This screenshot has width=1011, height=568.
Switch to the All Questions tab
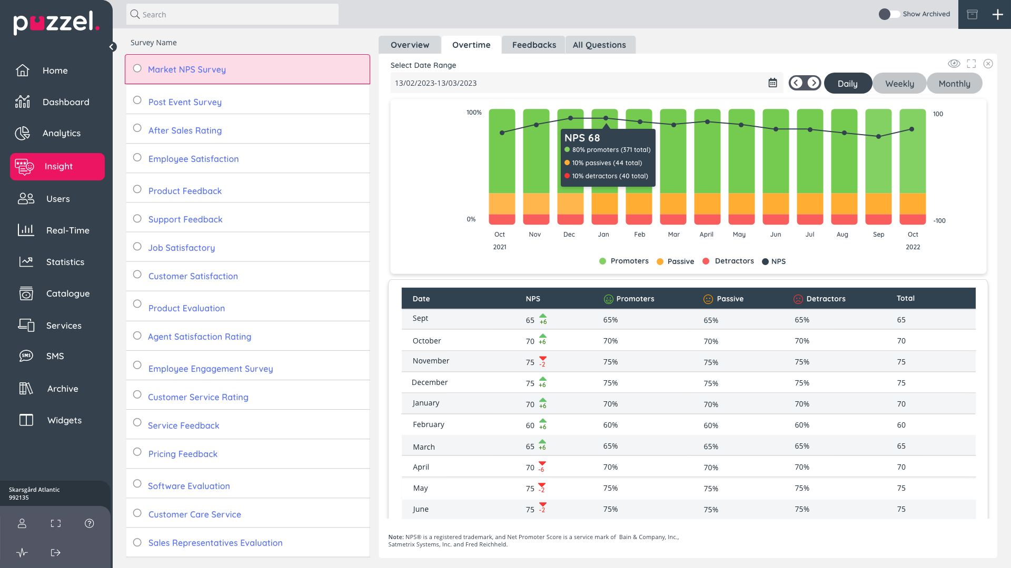pyautogui.click(x=599, y=45)
